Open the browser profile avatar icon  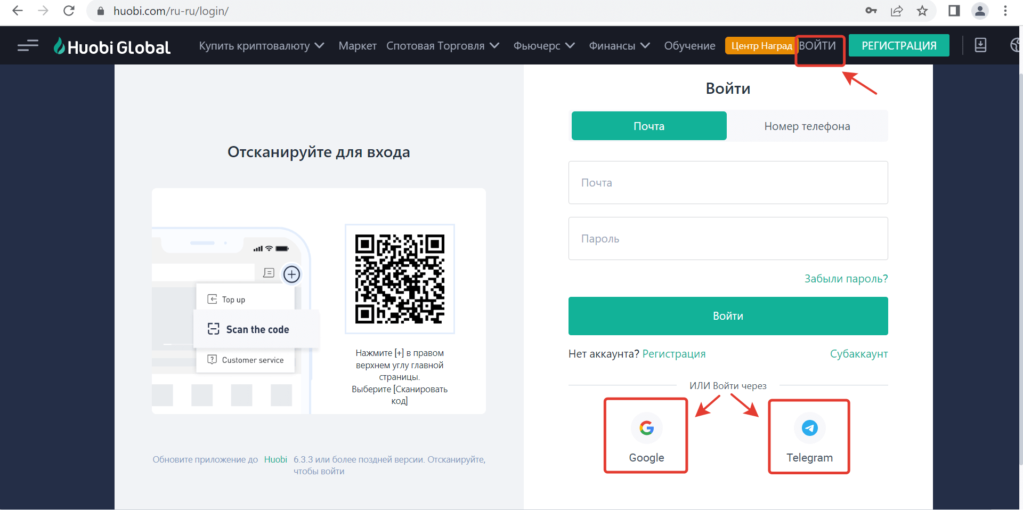980,11
